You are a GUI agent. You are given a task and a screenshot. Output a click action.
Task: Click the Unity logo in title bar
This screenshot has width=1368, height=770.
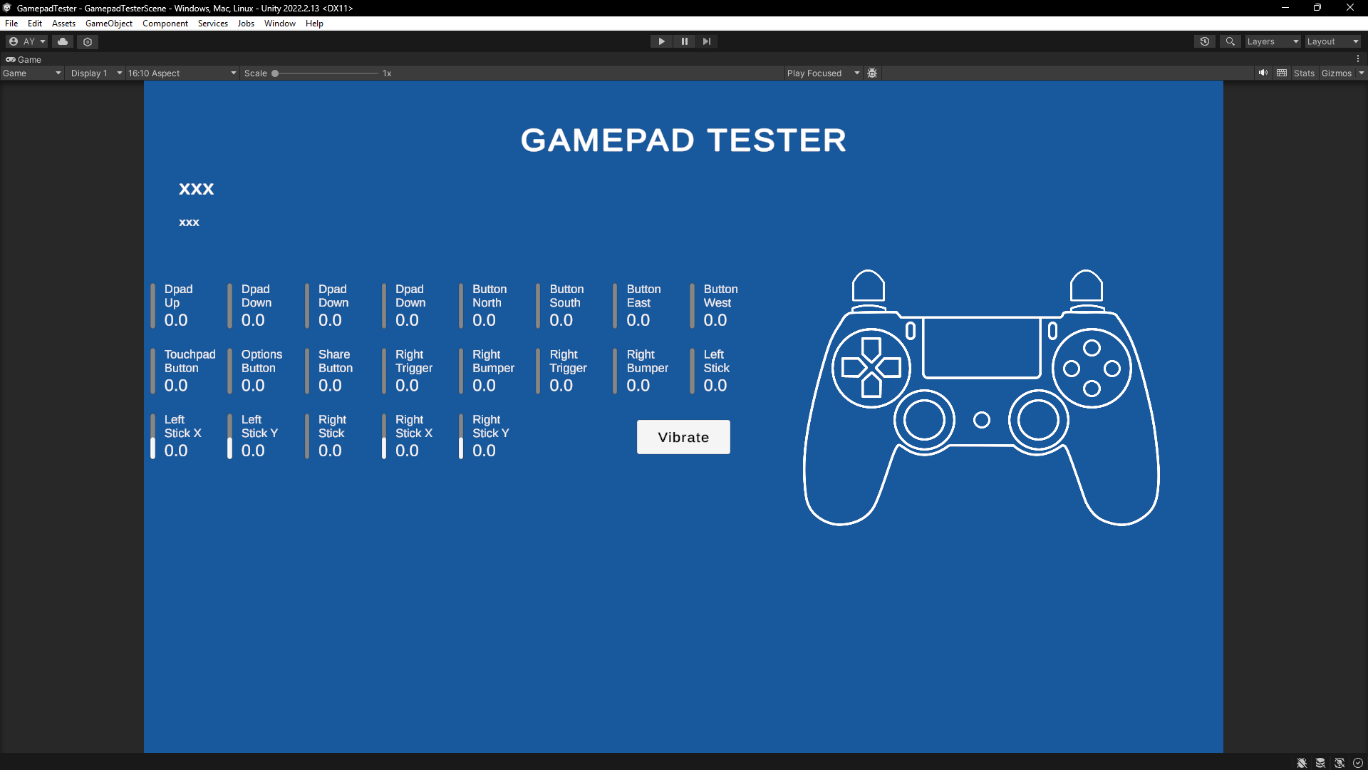pos(7,8)
